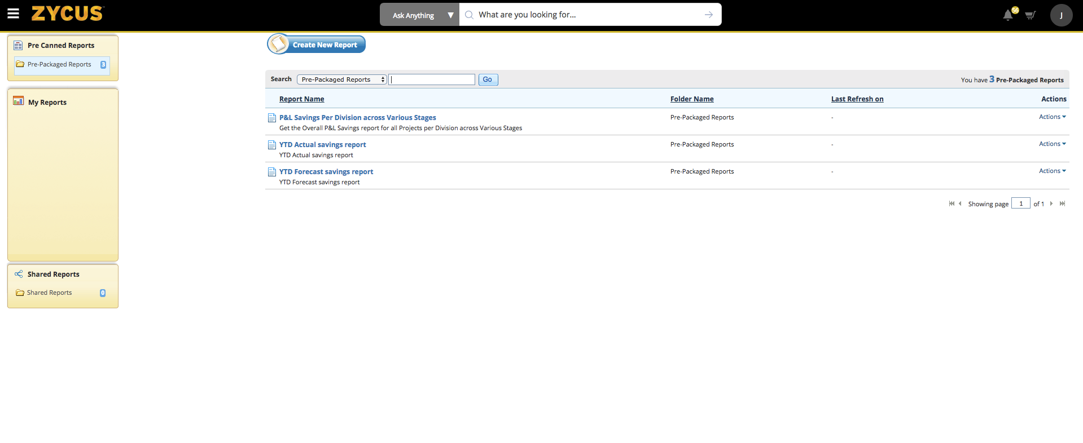Sort by Last Refresh on column
This screenshot has width=1083, height=443.
857,99
